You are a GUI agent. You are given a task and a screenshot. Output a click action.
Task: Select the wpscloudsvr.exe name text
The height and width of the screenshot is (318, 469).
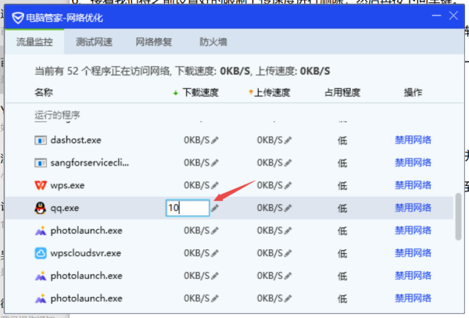coord(85,253)
